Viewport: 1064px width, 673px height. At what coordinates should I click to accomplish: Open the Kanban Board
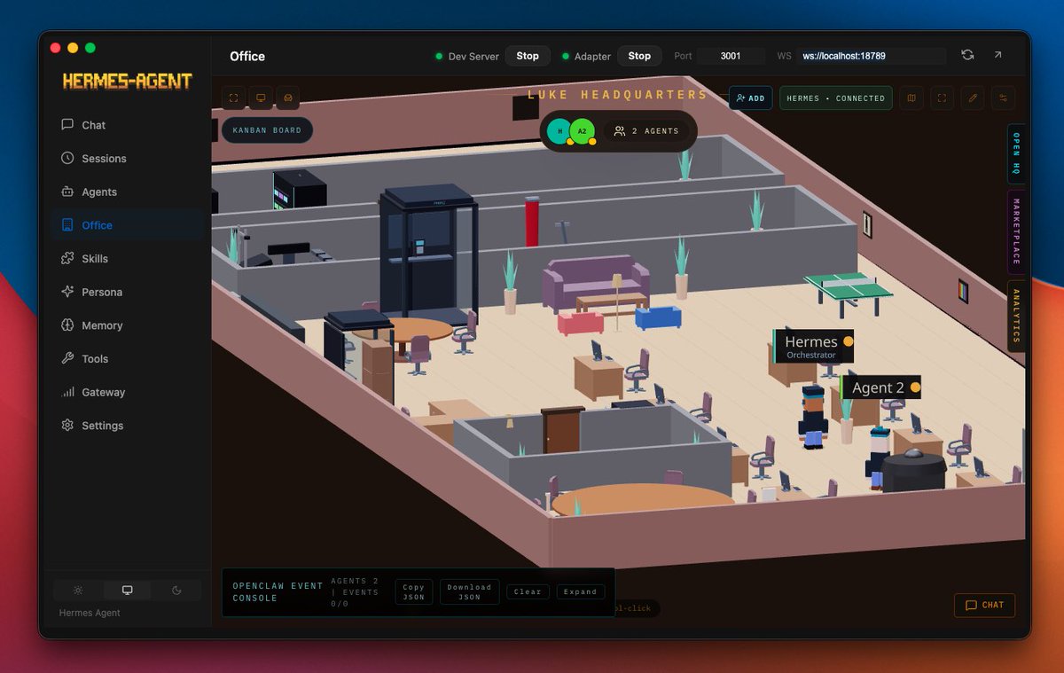click(267, 130)
